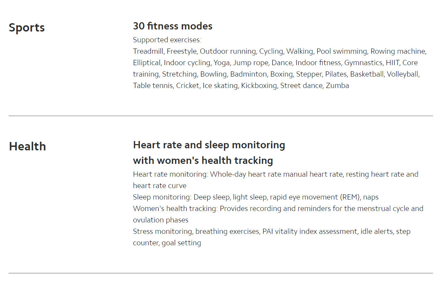Click the Sports section heading
Image resolution: width=443 pixels, height=282 pixels.
point(27,28)
